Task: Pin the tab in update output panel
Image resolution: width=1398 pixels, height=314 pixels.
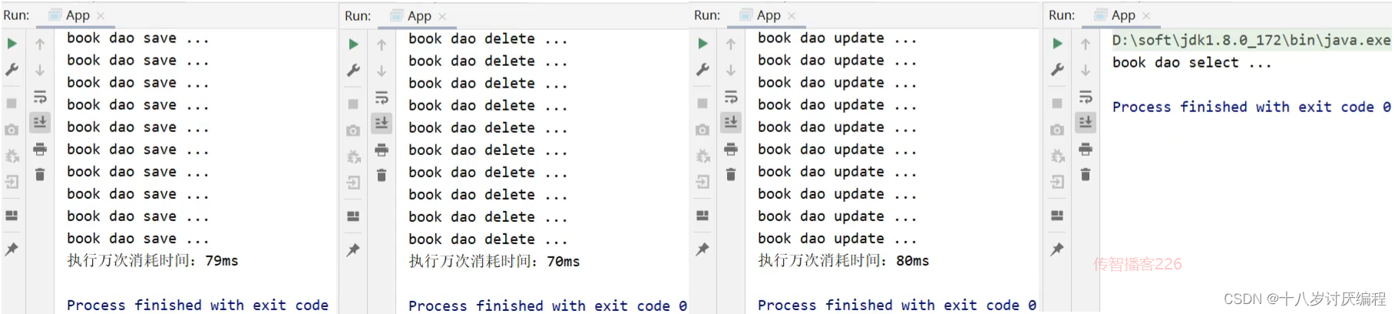Action: click(702, 249)
